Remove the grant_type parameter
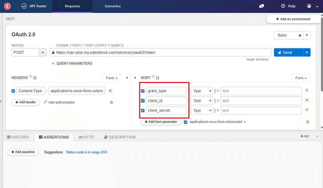323x188 pixels. click(307, 90)
